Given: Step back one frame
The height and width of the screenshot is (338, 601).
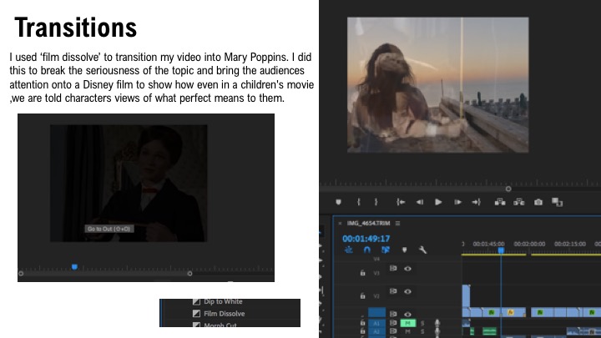Looking at the screenshot, I should click(420, 201).
